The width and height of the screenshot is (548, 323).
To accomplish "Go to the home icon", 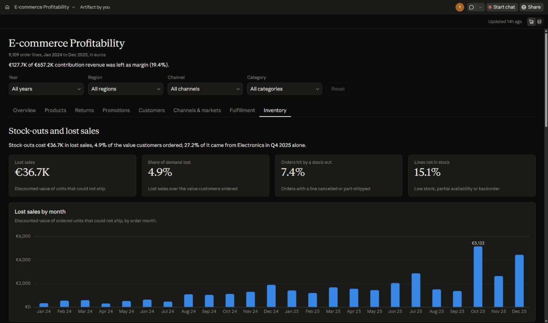I will click(x=7, y=7).
